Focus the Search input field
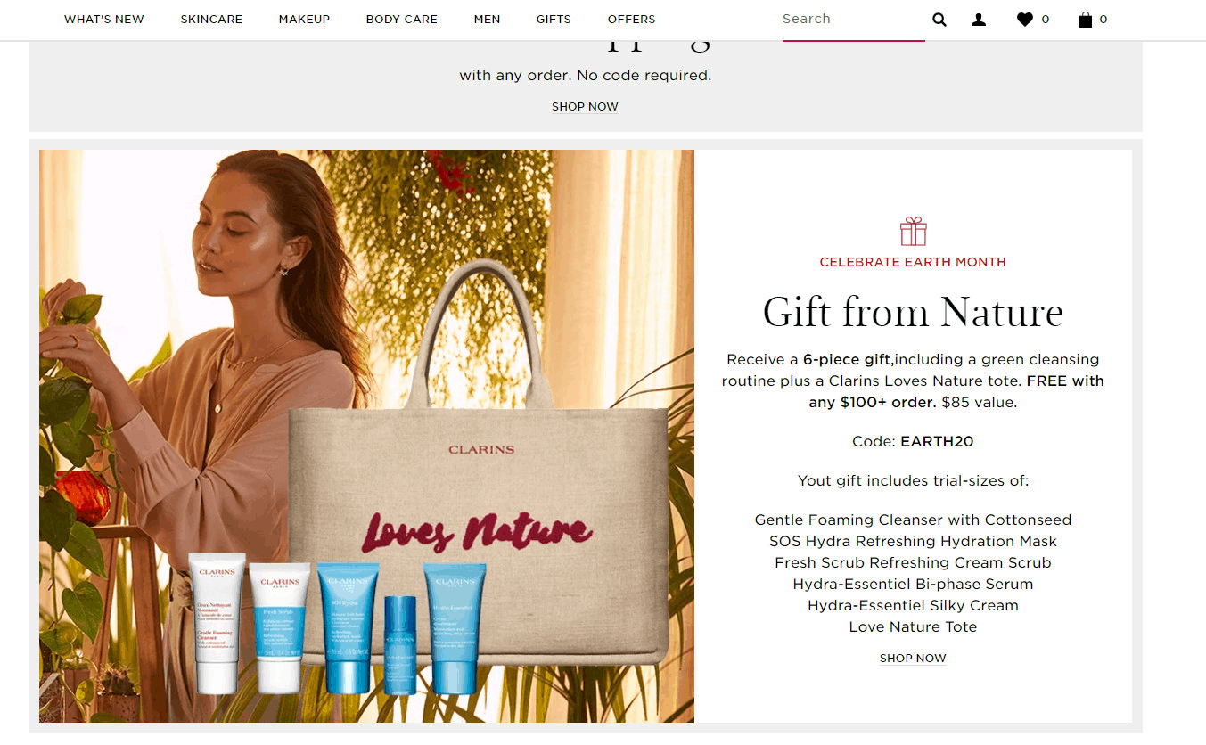 (x=853, y=20)
